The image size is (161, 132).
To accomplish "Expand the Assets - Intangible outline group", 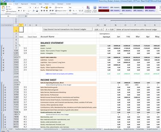I will coord(3,53).
